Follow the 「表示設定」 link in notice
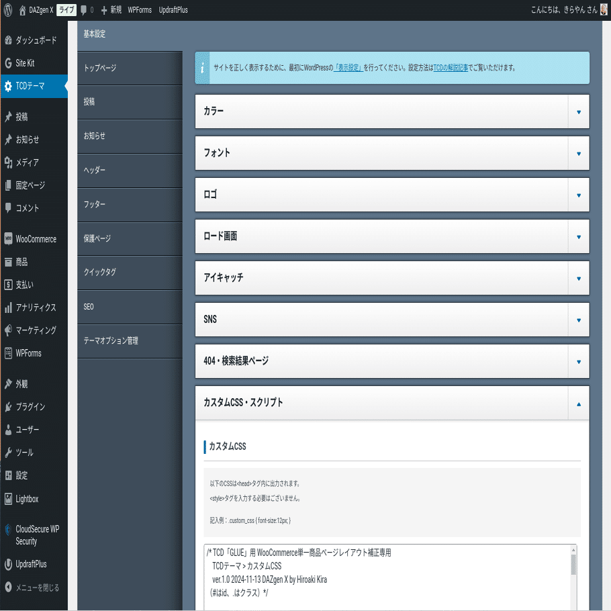The image size is (611, 611). click(348, 68)
